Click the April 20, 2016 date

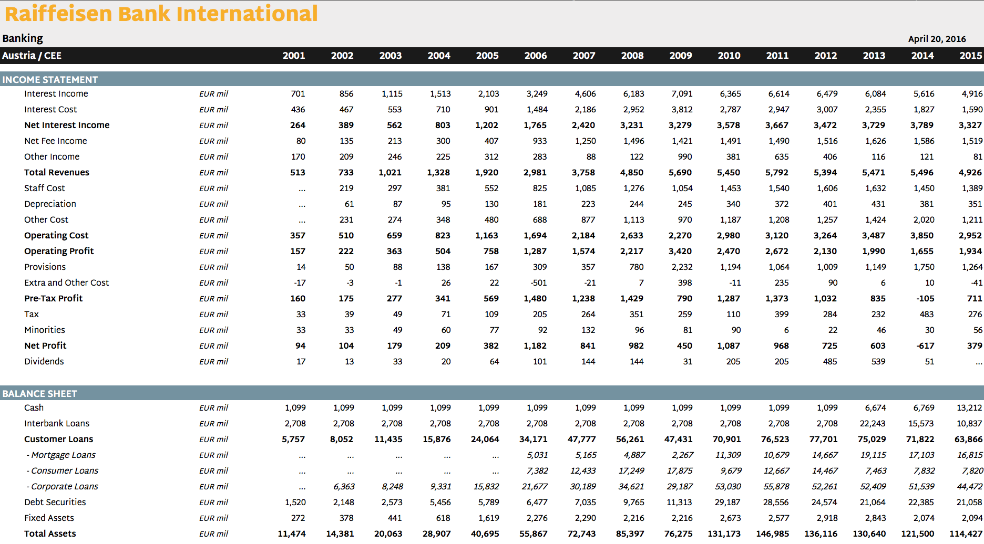pos(937,39)
